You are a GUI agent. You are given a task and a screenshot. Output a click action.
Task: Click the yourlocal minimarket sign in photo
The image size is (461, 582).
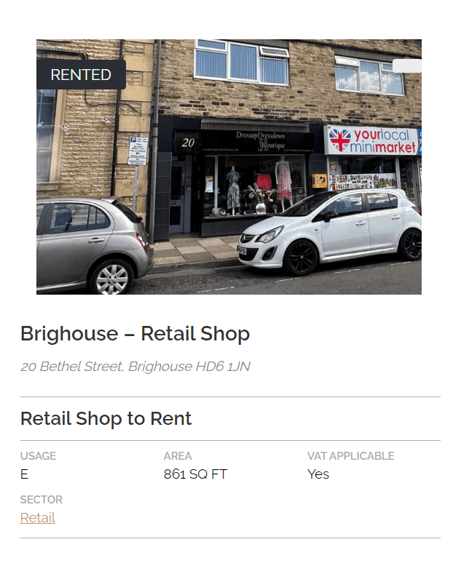tap(371, 140)
